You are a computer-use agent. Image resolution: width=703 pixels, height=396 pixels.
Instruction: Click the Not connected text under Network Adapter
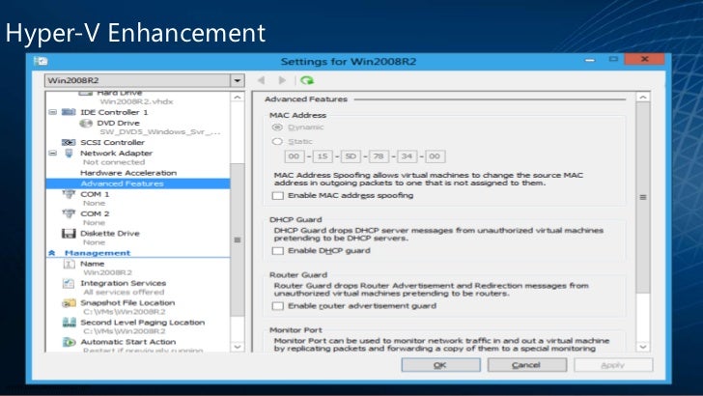(x=114, y=162)
